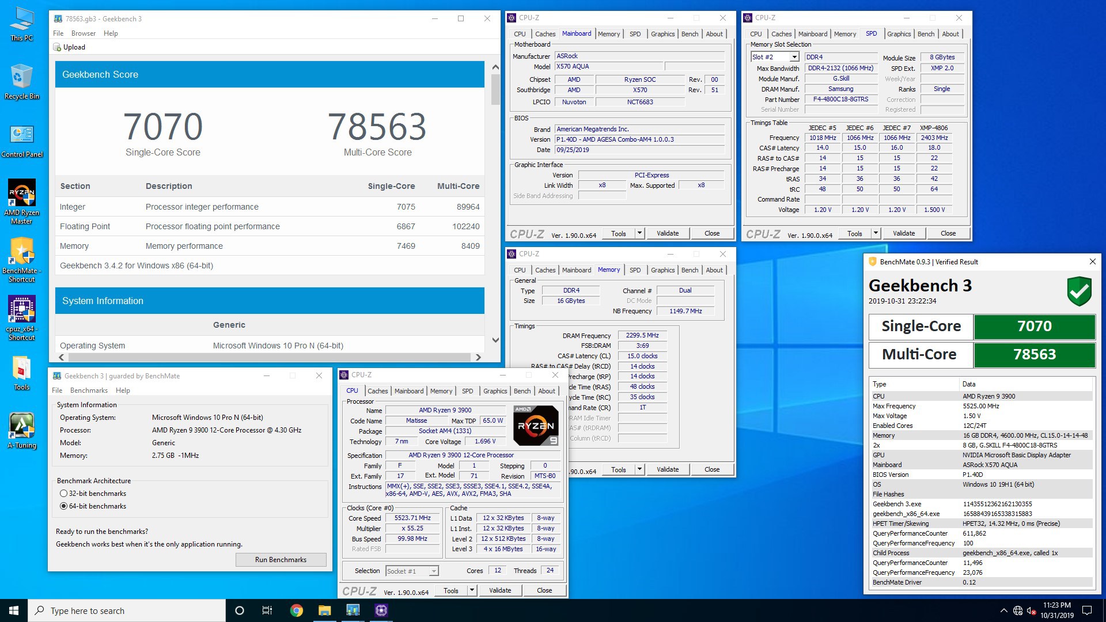The width and height of the screenshot is (1106, 622).
Task: Click the Geekbench horizontal scrollbar track
Action: pyautogui.click(x=269, y=357)
